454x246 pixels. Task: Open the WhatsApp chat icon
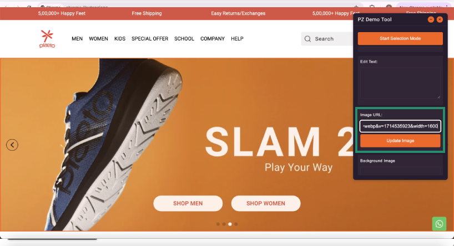click(439, 224)
